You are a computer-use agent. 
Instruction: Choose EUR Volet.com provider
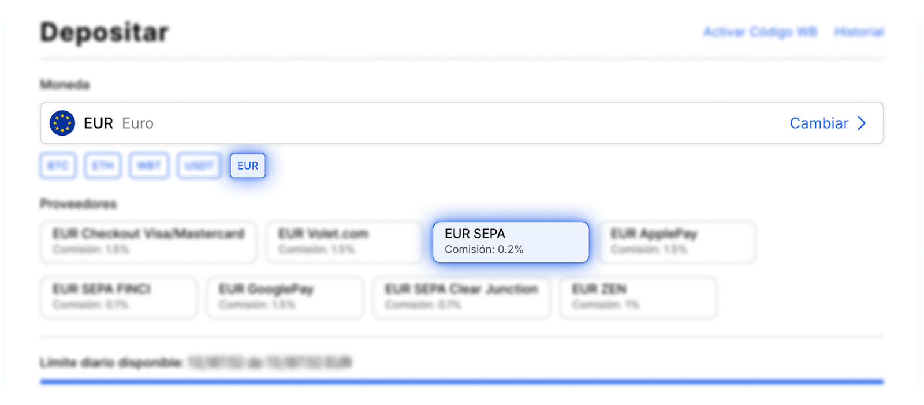coord(344,242)
